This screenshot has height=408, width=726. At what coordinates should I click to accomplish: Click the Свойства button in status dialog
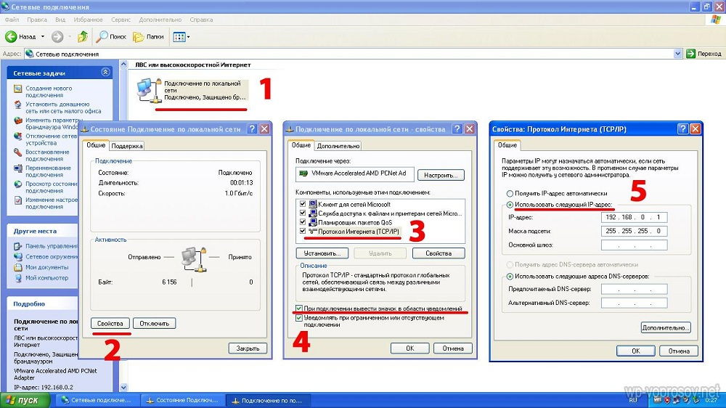pos(111,323)
